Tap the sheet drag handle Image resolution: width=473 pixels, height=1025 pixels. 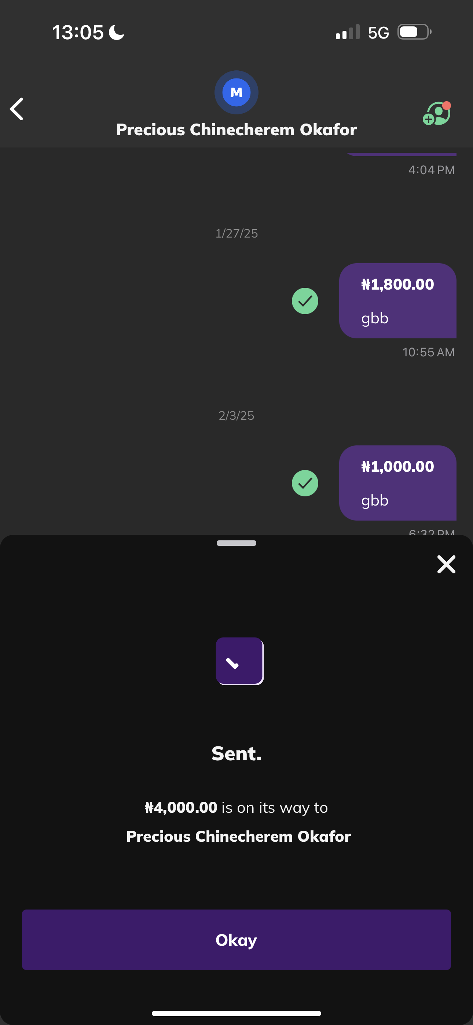(236, 543)
